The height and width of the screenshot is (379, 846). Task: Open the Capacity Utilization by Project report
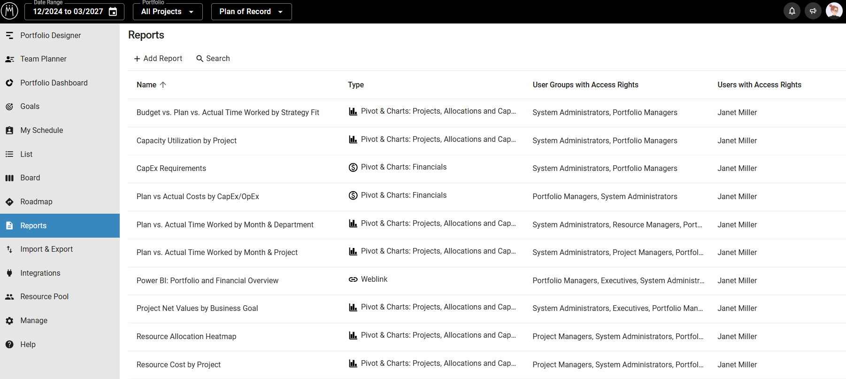click(186, 140)
